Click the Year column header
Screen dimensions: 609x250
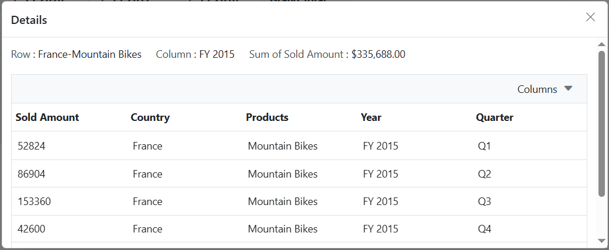371,117
